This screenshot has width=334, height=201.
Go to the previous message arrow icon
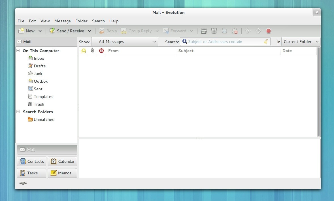[248, 31]
